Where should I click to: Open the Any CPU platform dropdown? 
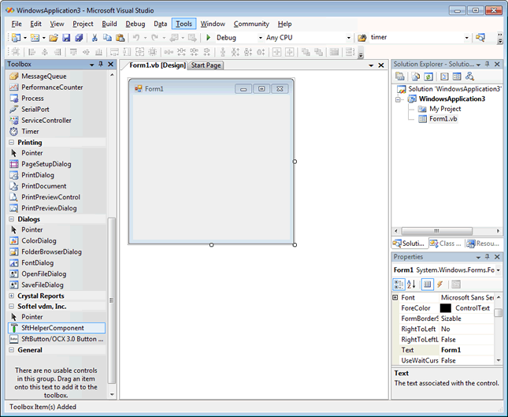[x=348, y=37]
